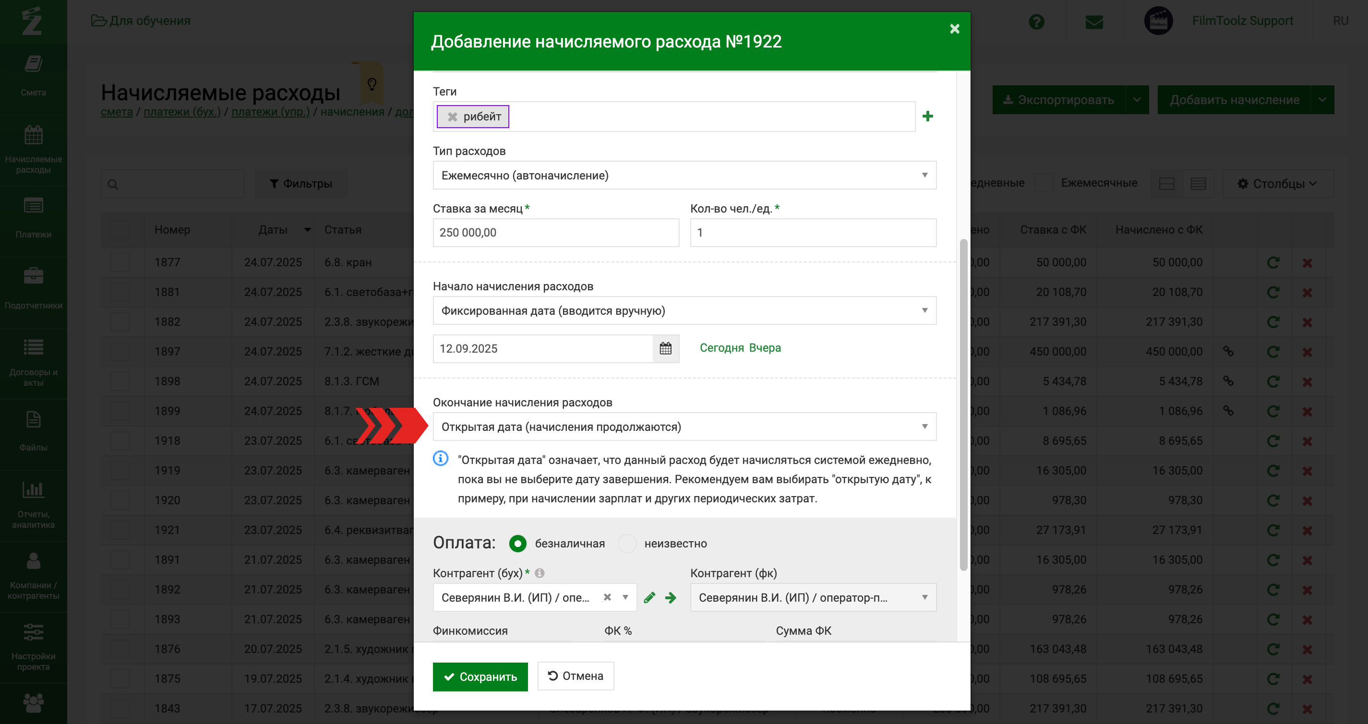The width and height of the screenshot is (1368, 724).
Task: Remove the рибейт tag
Action: (452, 117)
